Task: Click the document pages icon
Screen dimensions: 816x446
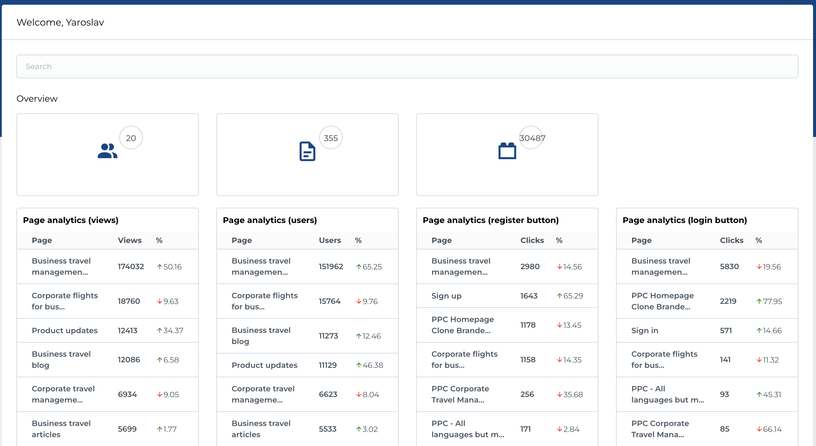Action: click(307, 151)
